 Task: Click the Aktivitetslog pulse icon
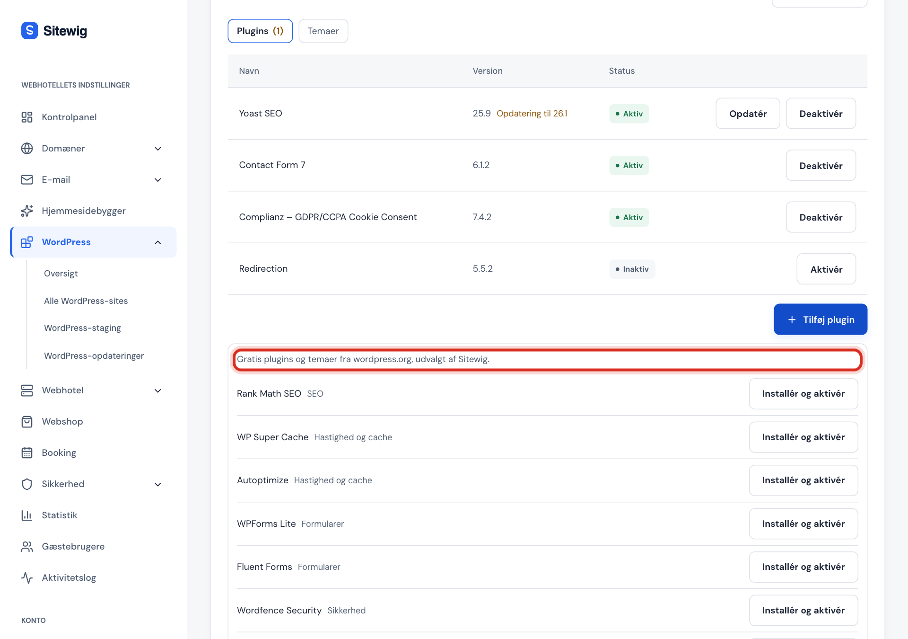click(27, 577)
